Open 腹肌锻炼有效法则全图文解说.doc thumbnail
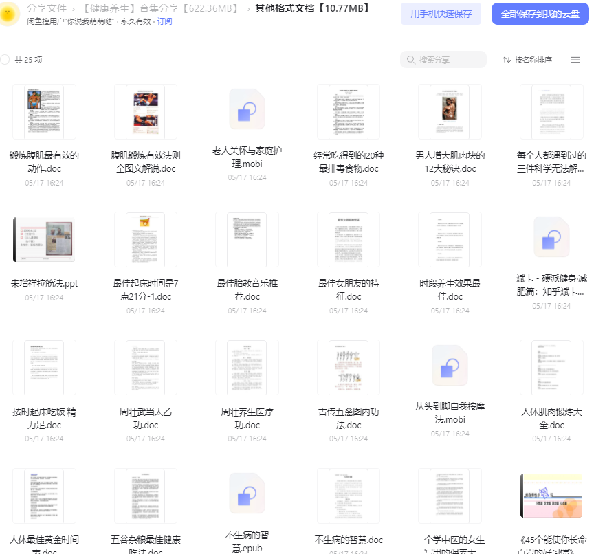Screen dimensions: 596x554 (x=146, y=112)
